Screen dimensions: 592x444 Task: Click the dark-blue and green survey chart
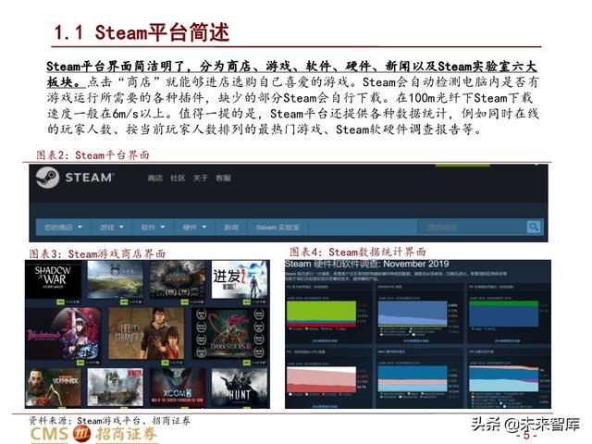[503, 314]
